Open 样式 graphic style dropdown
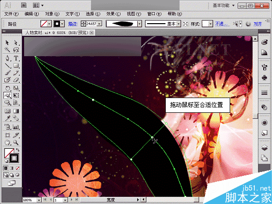Screen dimensions: 272x204 (210, 24)
